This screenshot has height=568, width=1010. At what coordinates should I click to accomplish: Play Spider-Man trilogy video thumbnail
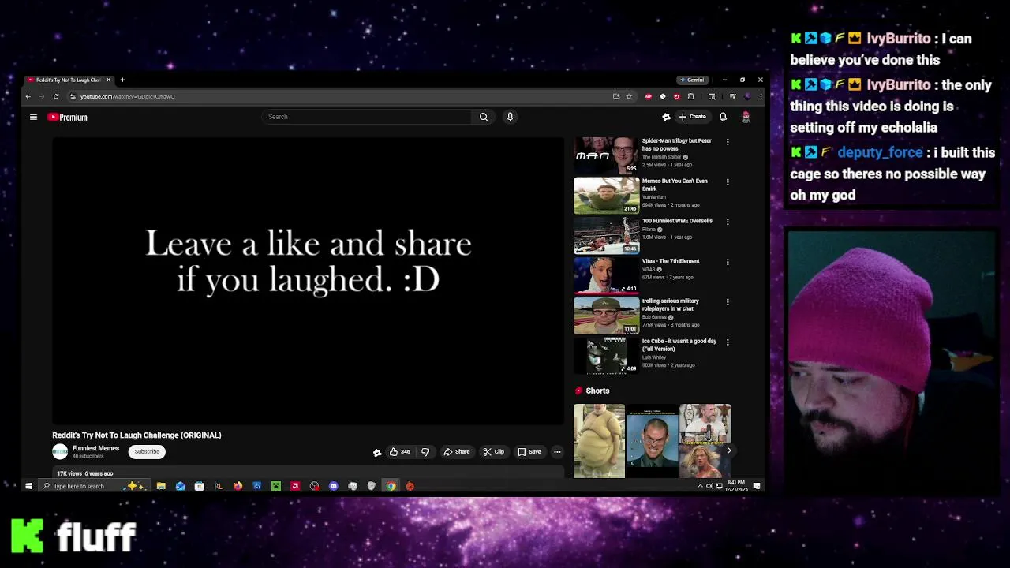[606, 155]
